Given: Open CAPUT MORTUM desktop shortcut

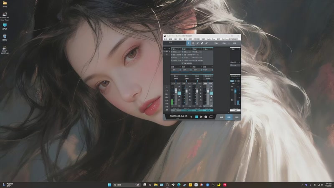Looking at the screenshot, I should pos(5,50).
